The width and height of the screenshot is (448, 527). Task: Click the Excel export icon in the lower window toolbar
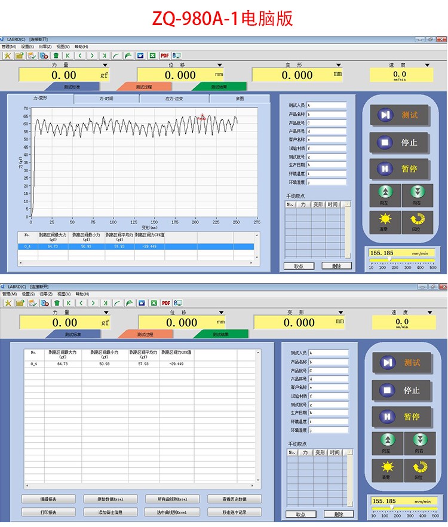pos(153,303)
